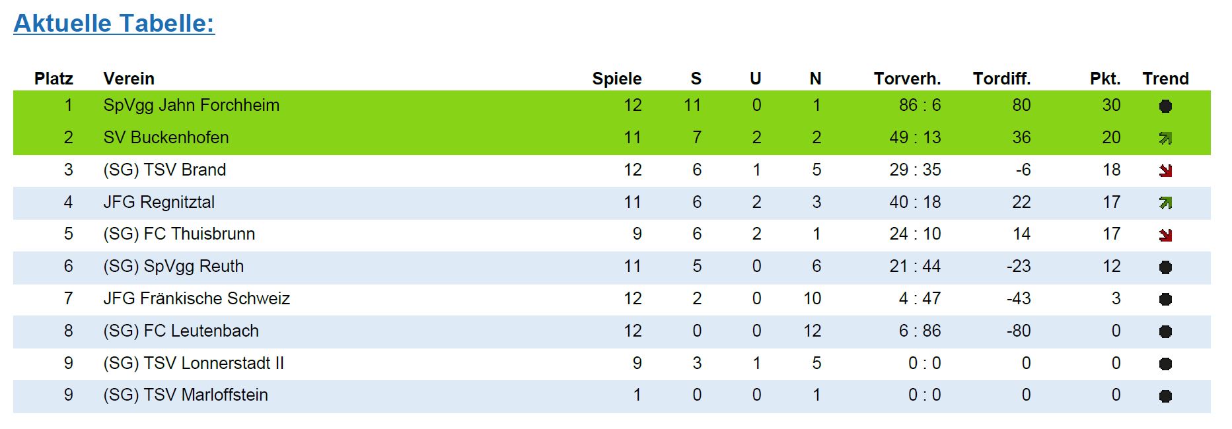This screenshot has height=429, width=1232.
Task: Click the 'Torverh.' column header
Action: [907, 79]
